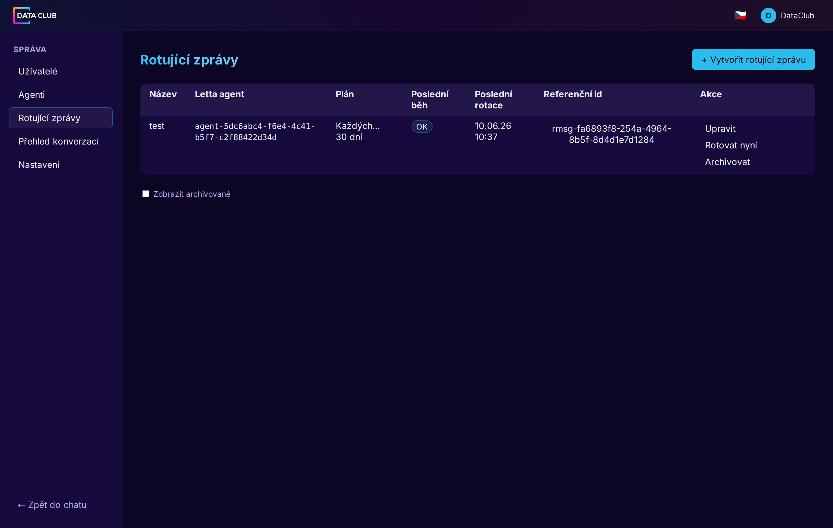Open Uživatelé in the sidebar
Image resolution: width=833 pixels, height=528 pixels.
61,71
